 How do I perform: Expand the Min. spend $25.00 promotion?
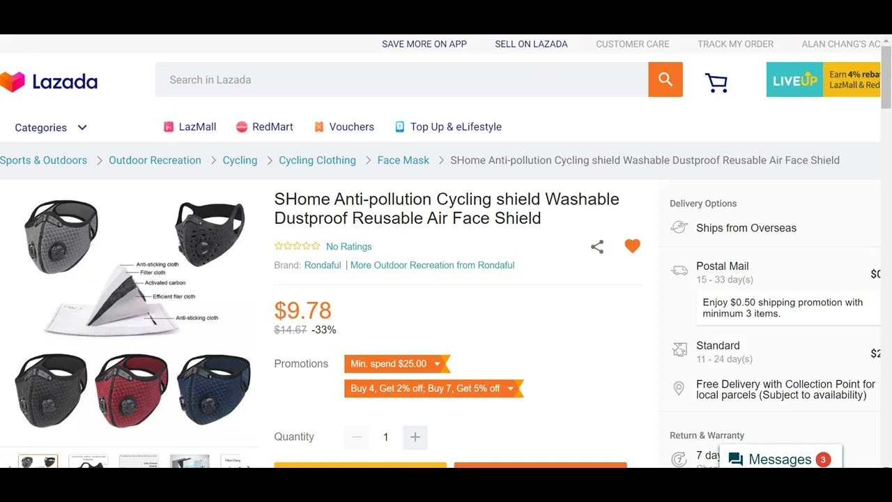click(x=396, y=364)
